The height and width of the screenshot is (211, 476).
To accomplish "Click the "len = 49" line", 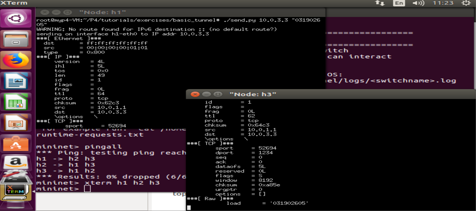I will (79, 75).
